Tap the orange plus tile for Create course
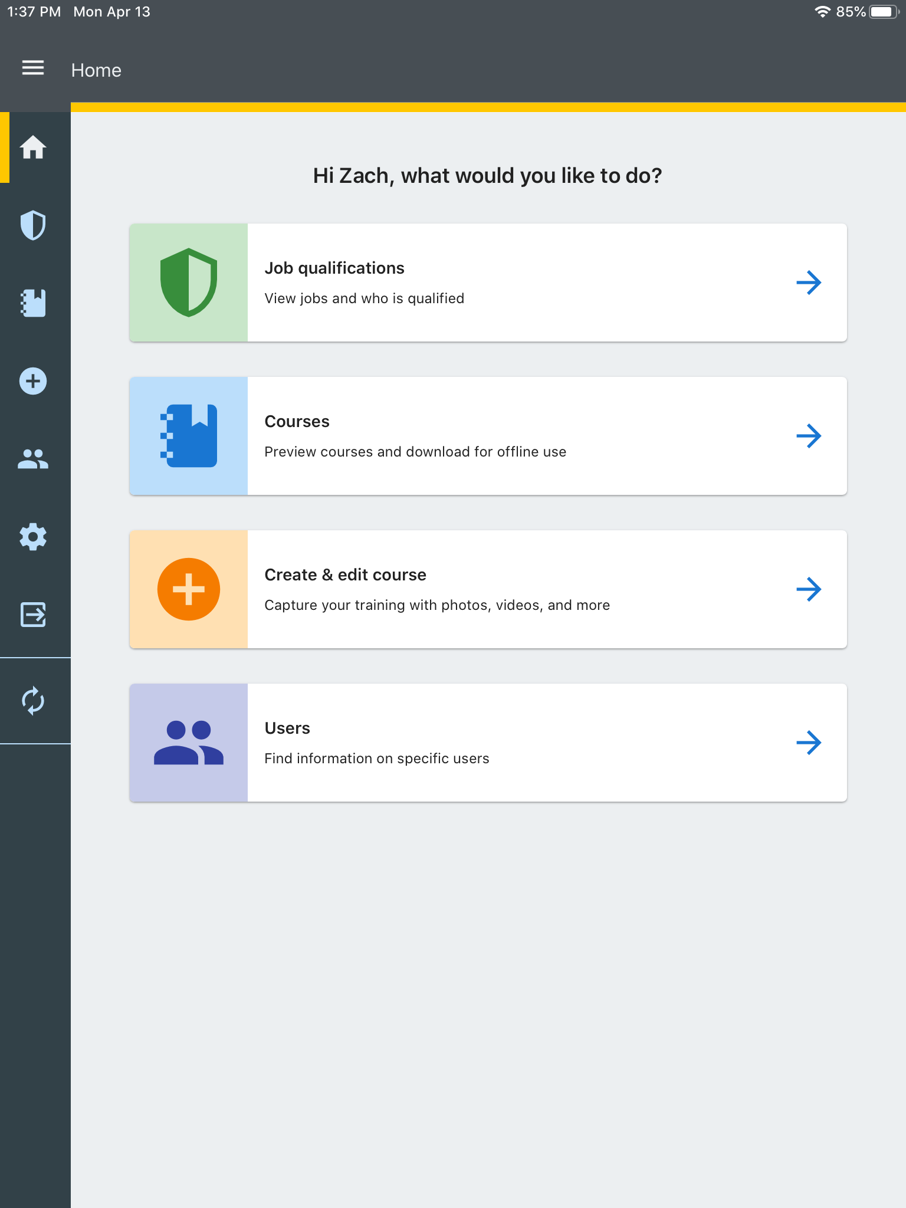 point(189,589)
